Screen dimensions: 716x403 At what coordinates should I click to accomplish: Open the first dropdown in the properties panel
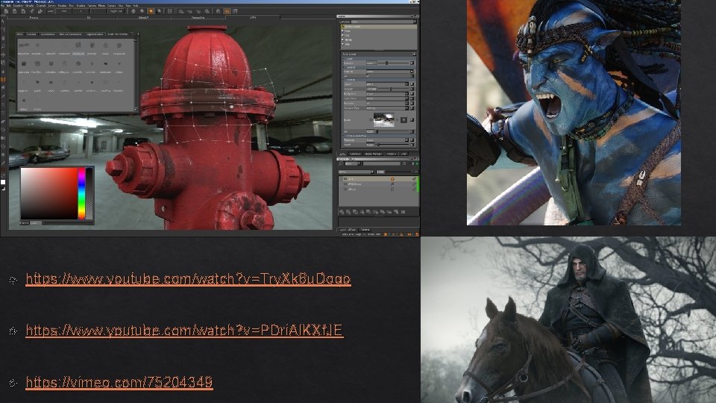point(389,72)
